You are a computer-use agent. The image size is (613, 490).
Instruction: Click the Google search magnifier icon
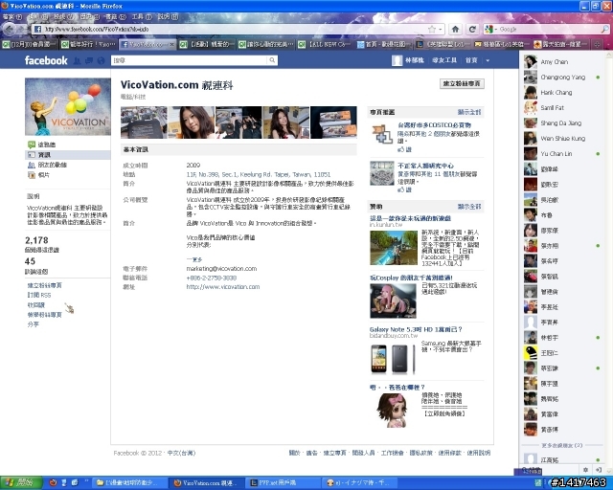pyautogui.click(x=604, y=30)
